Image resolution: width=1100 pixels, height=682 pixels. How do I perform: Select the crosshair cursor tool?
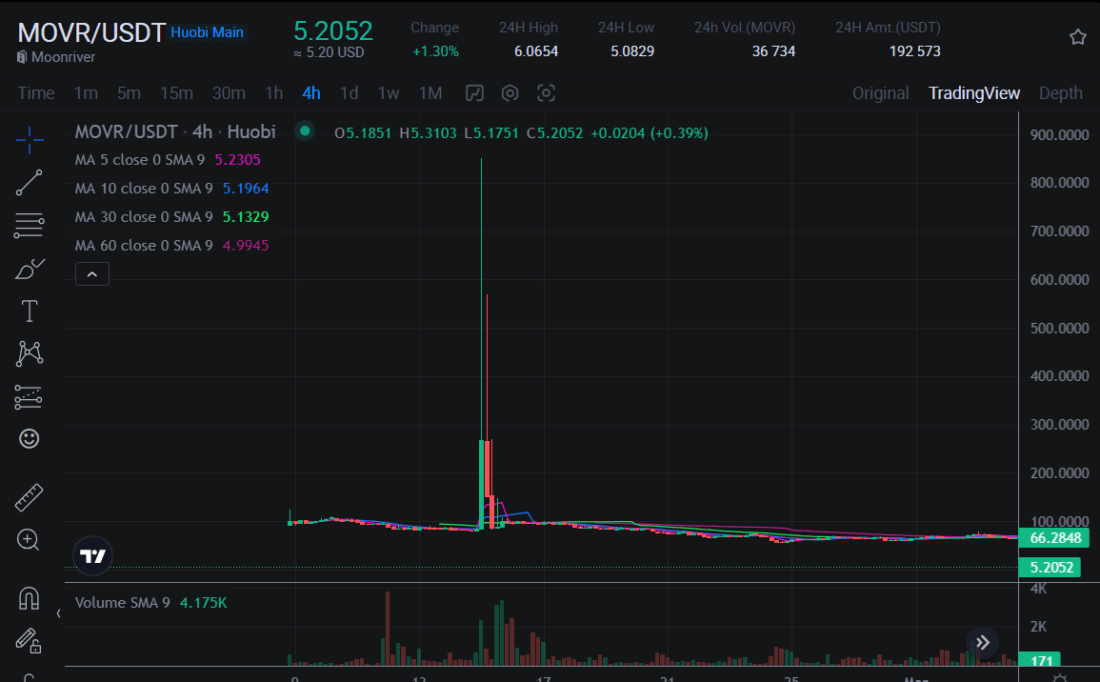pos(29,139)
